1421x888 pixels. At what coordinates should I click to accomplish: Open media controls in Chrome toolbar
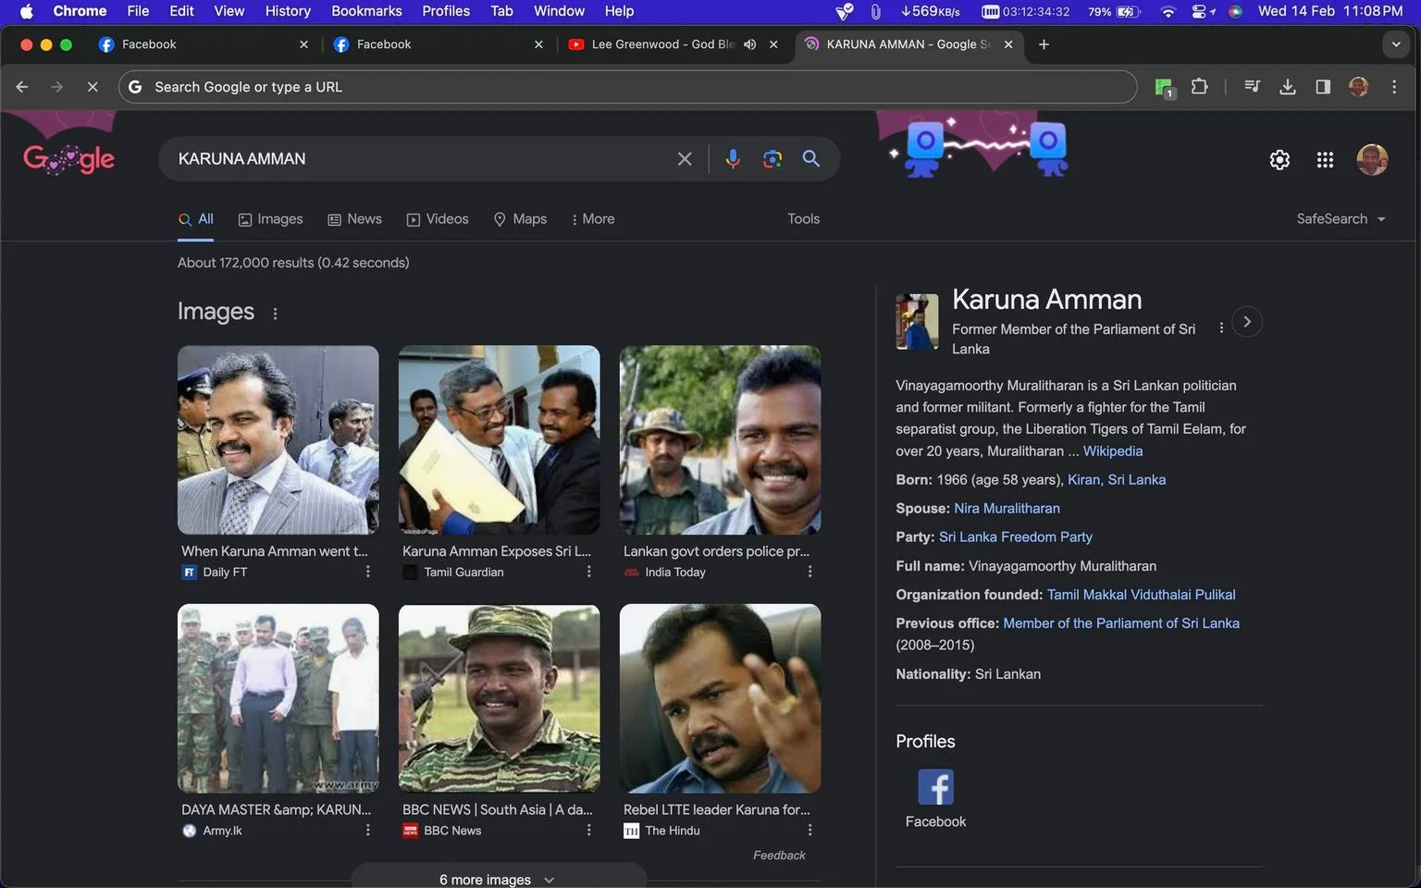coord(1253,87)
